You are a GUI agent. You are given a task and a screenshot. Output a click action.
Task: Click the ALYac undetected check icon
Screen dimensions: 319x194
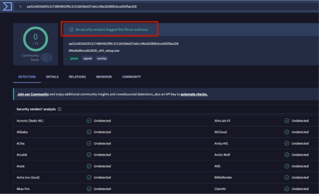[x=89, y=144]
